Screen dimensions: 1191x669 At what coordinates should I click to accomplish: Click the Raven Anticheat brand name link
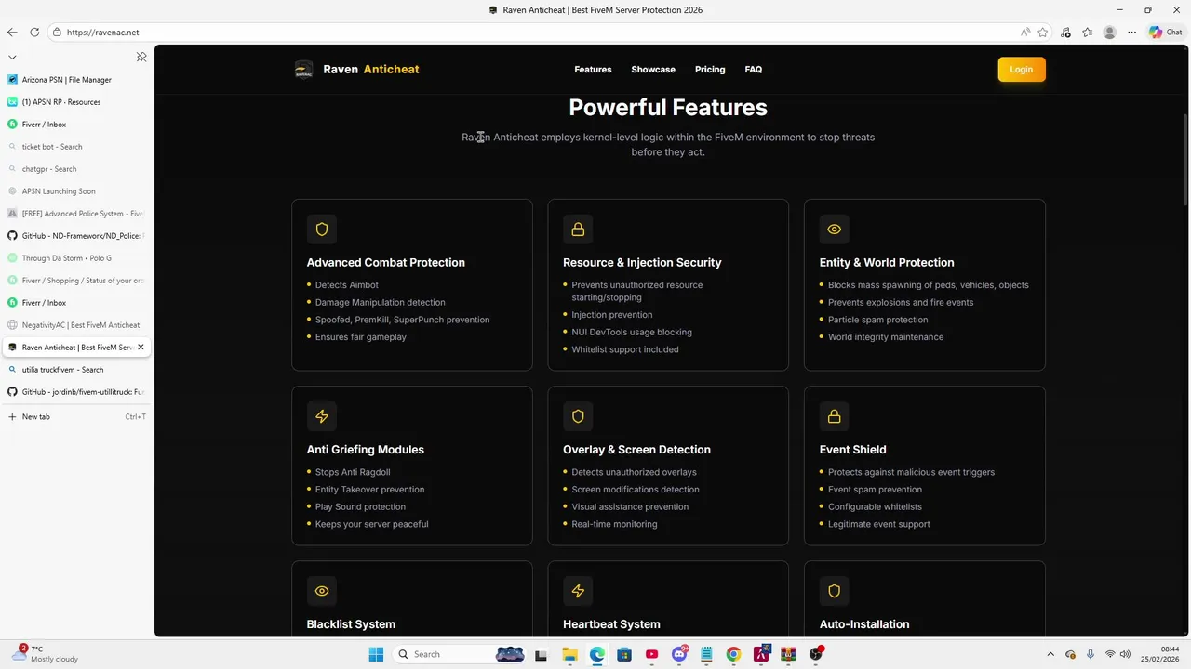pos(371,70)
